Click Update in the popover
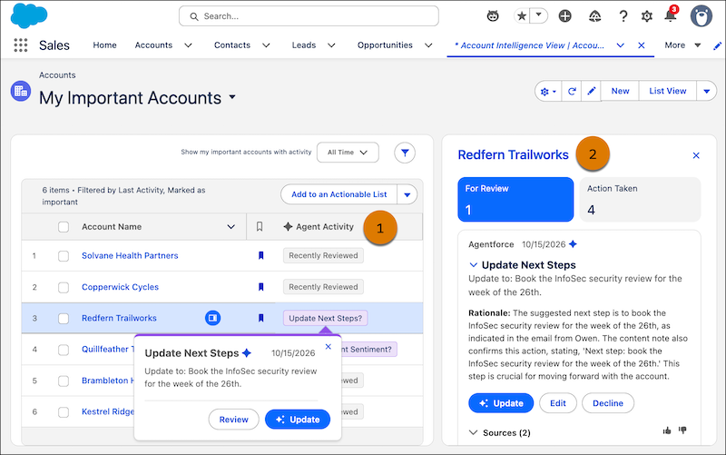This screenshot has height=455, width=726. (298, 420)
